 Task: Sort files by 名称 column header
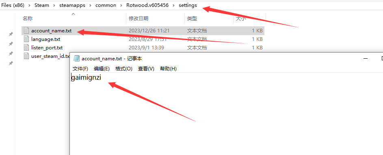(x=28, y=18)
